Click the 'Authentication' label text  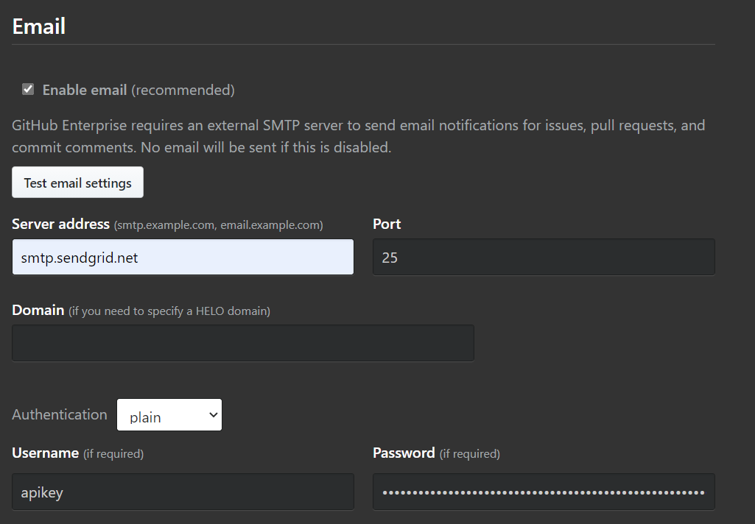(x=60, y=414)
